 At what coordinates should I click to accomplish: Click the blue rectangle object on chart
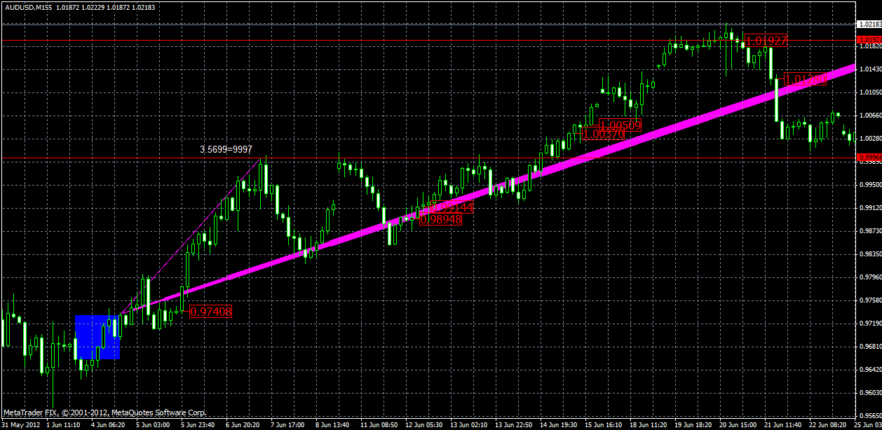coord(97,336)
